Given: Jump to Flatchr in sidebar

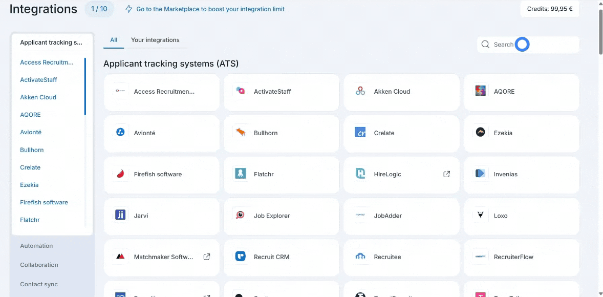Looking at the screenshot, I should pyautogui.click(x=30, y=220).
